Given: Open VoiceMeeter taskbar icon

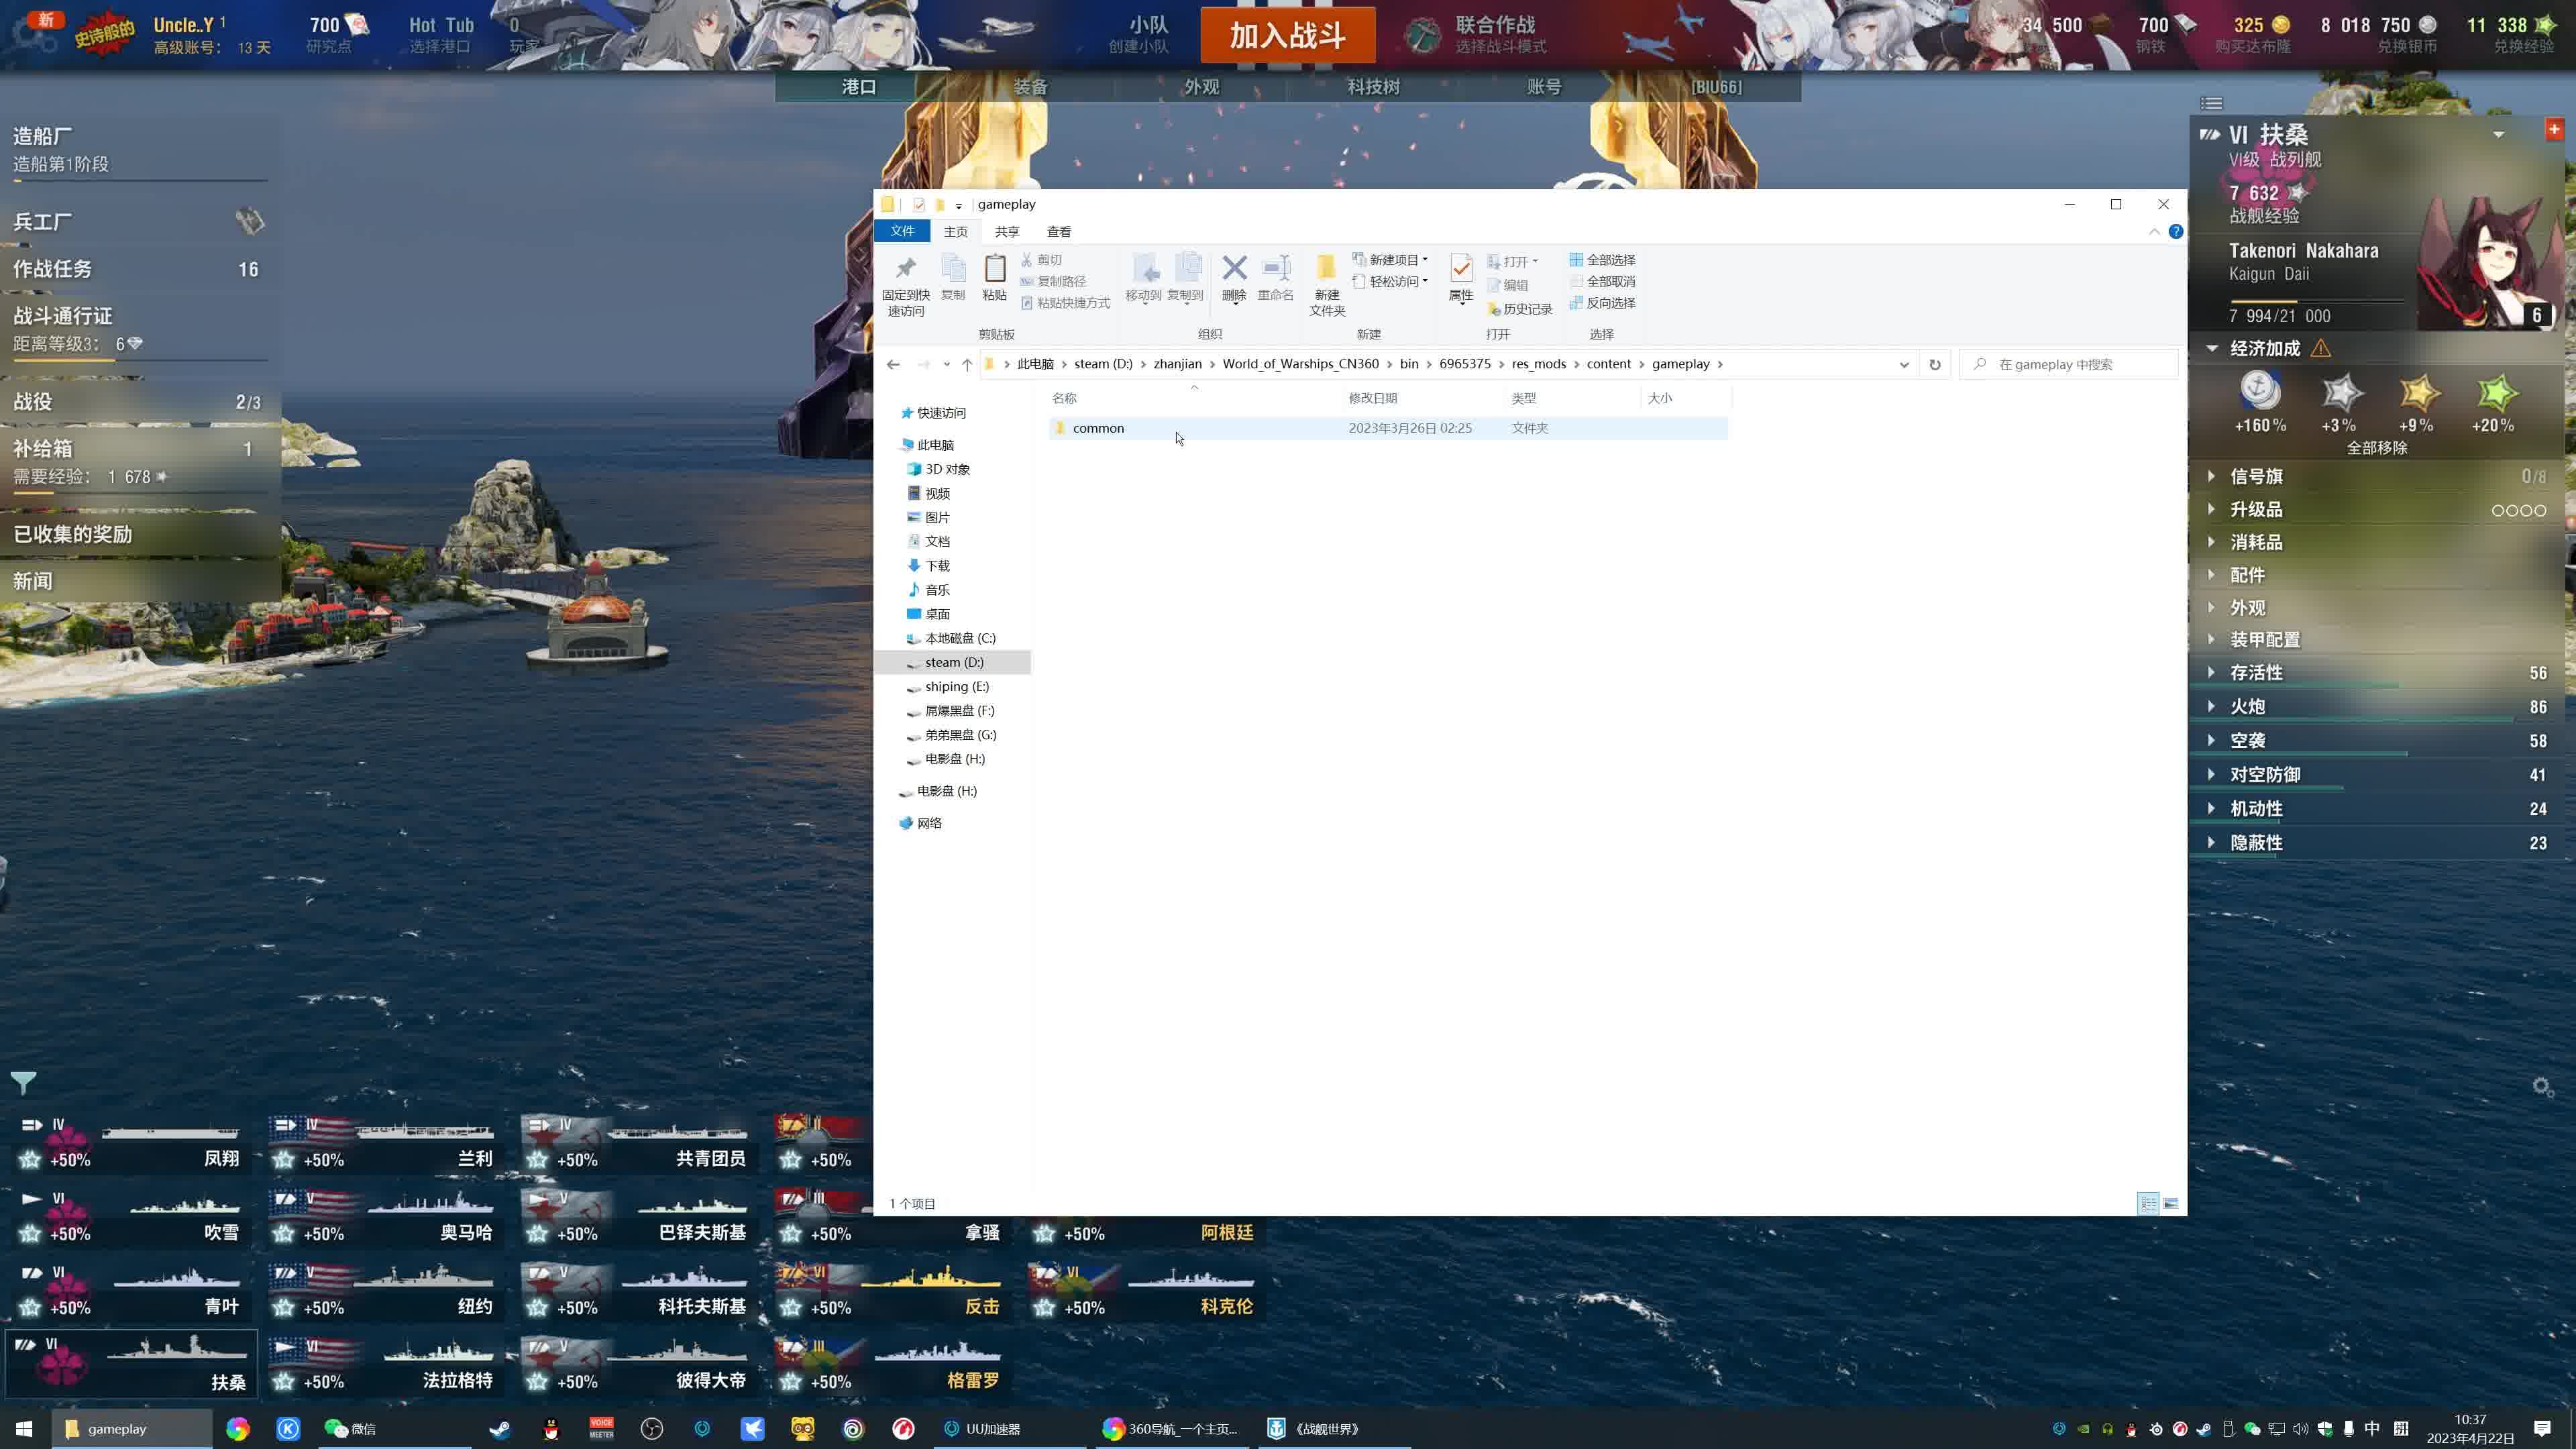Looking at the screenshot, I should click(601, 1429).
